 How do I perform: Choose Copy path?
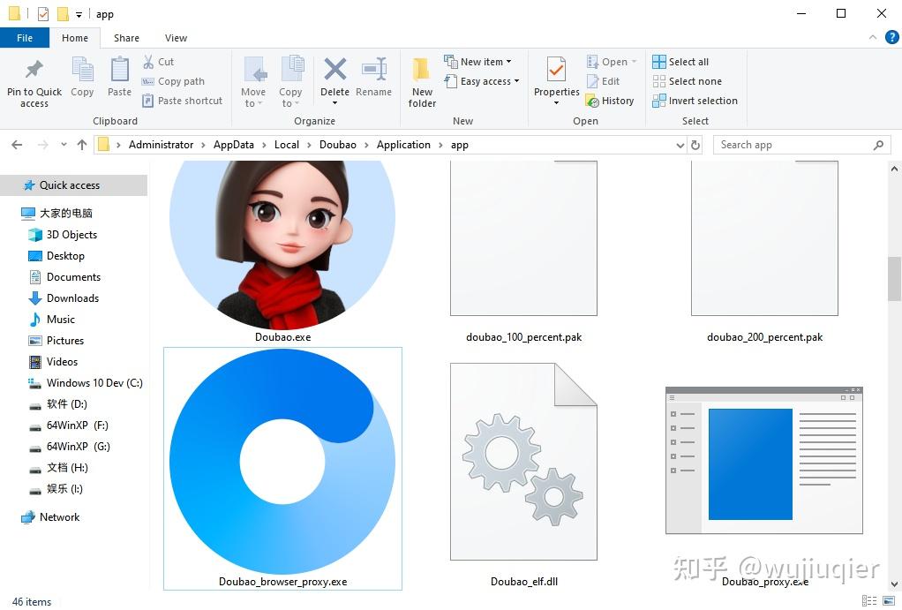point(173,81)
